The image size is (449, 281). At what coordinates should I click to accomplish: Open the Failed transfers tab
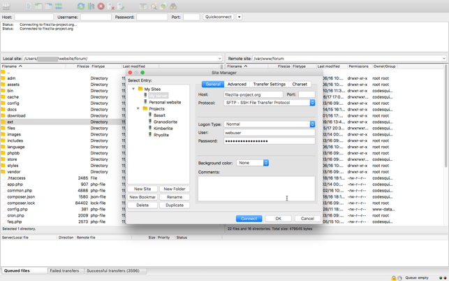[64, 271]
